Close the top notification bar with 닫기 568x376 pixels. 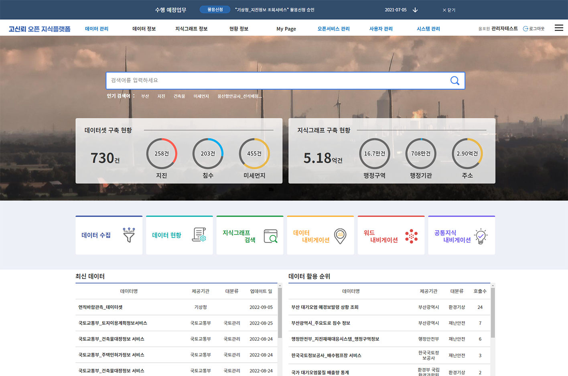click(449, 10)
